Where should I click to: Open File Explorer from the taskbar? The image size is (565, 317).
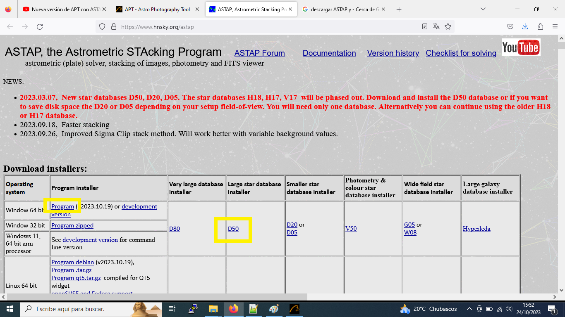tap(213, 309)
